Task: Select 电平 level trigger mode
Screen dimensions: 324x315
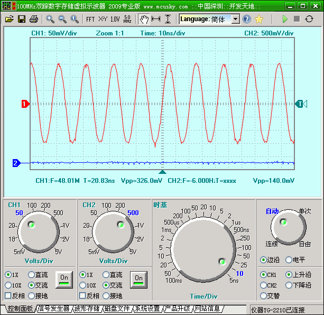Action: pyautogui.click(x=289, y=260)
